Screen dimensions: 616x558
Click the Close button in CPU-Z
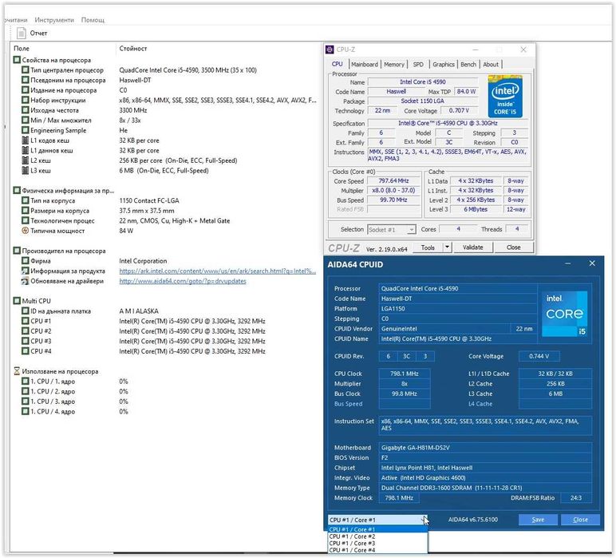click(x=513, y=247)
